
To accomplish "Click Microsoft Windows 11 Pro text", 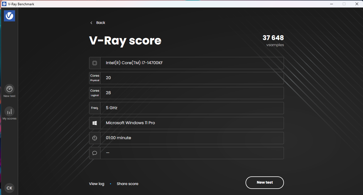I will point(130,123).
